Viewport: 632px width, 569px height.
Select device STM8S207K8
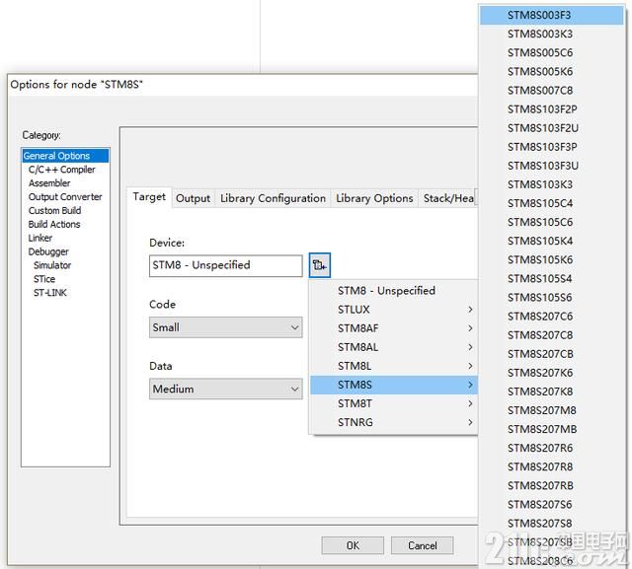click(551, 391)
